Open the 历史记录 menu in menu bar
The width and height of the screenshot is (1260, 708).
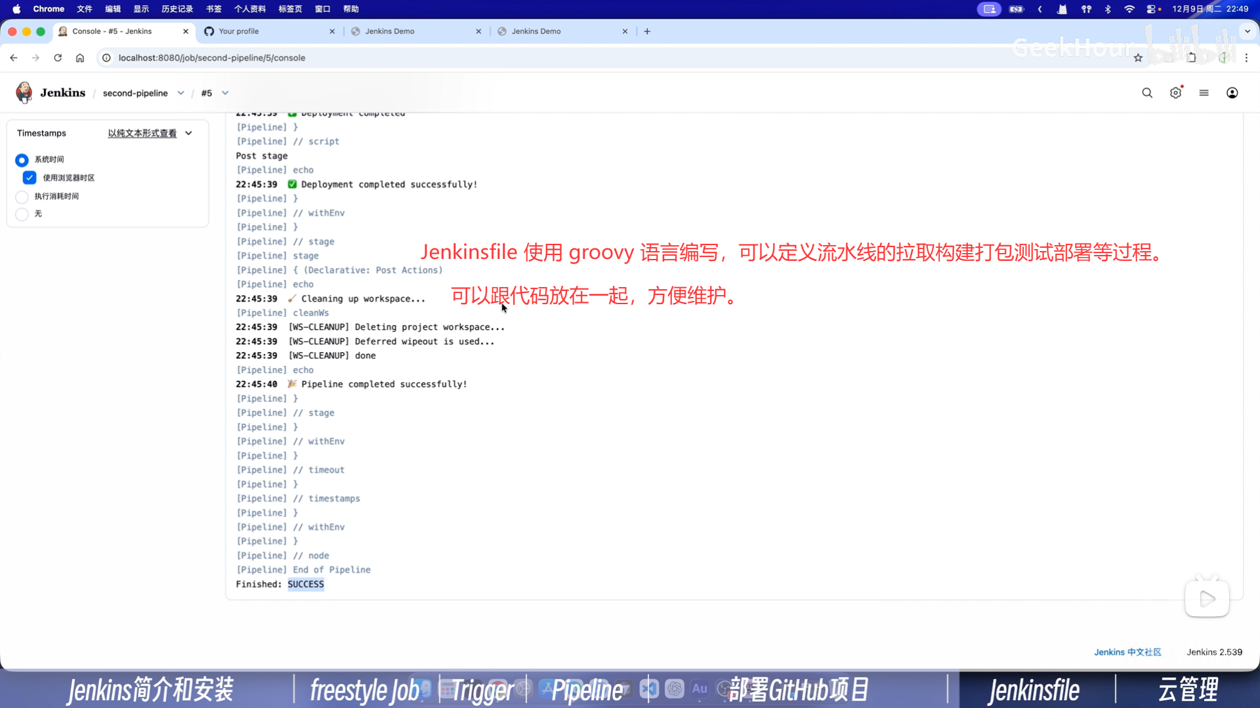[177, 9]
